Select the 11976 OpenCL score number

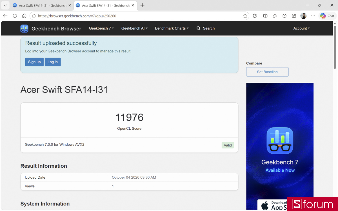coord(130,117)
